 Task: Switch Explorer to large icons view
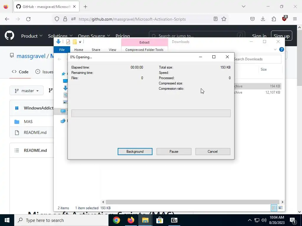pyautogui.click(x=280, y=207)
